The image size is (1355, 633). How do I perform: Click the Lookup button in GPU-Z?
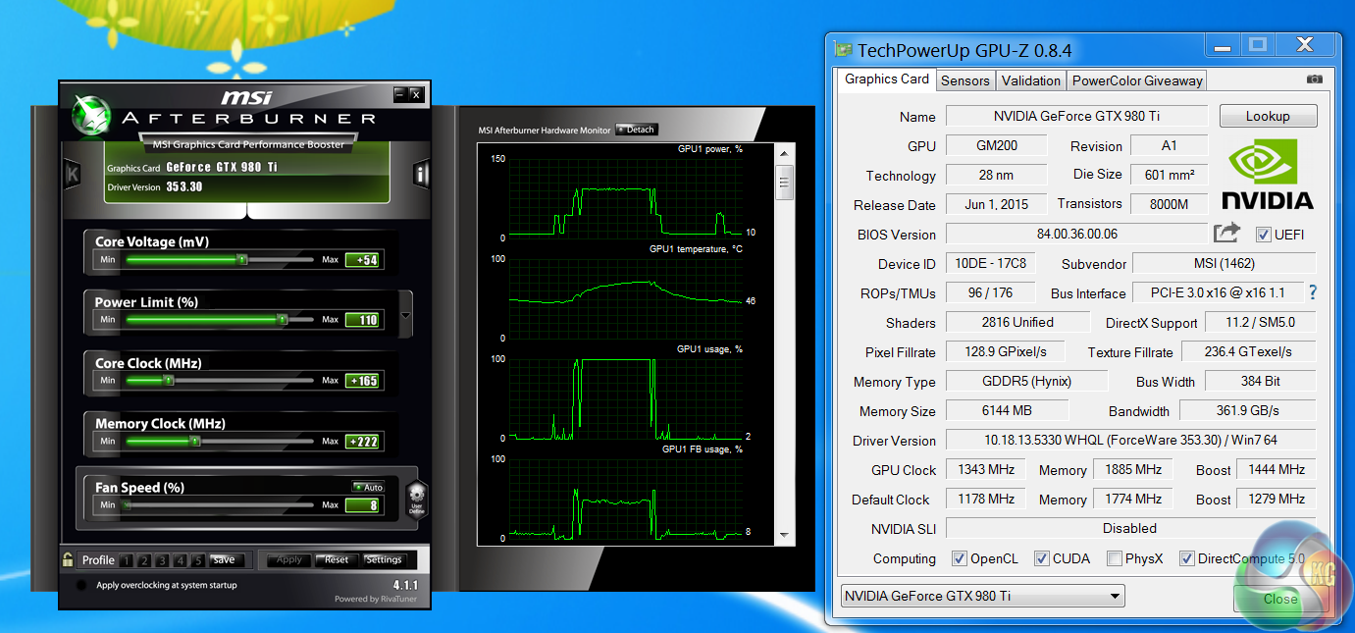tap(1268, 116)
